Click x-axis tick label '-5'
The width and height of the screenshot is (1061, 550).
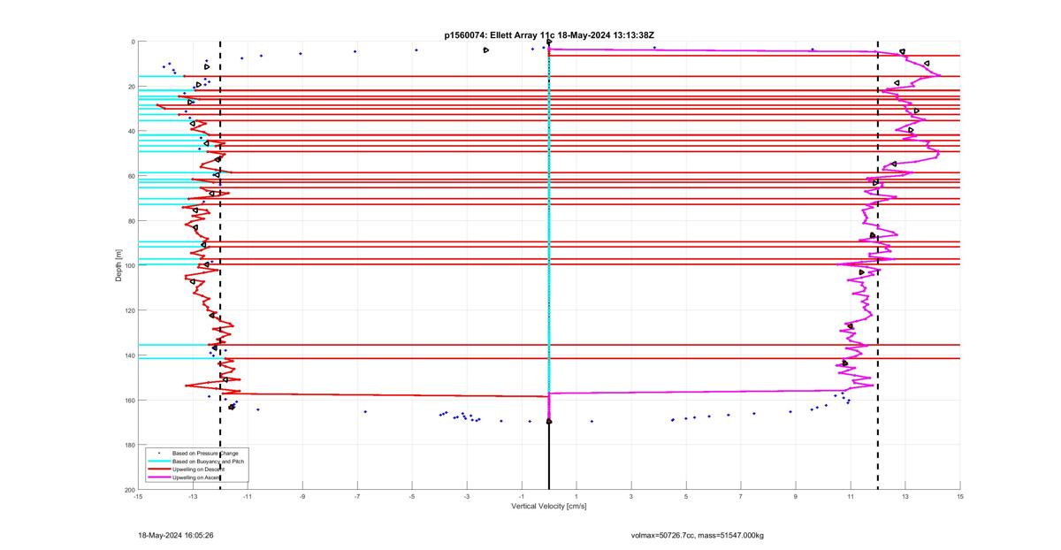coord(412,496)
